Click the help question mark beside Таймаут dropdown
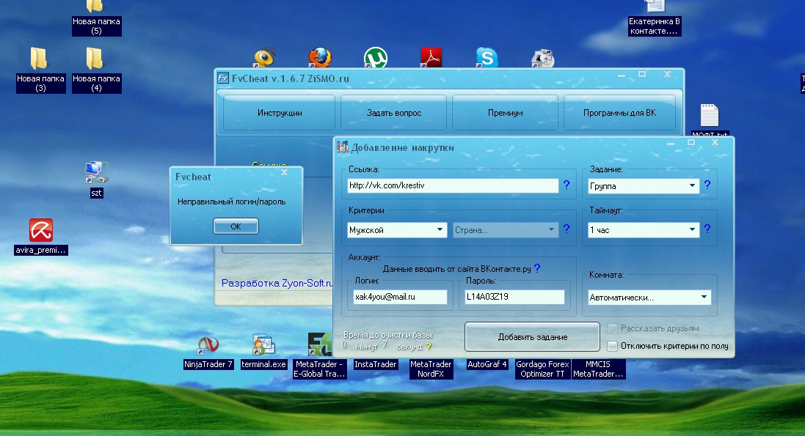 (x=707, y=229)
